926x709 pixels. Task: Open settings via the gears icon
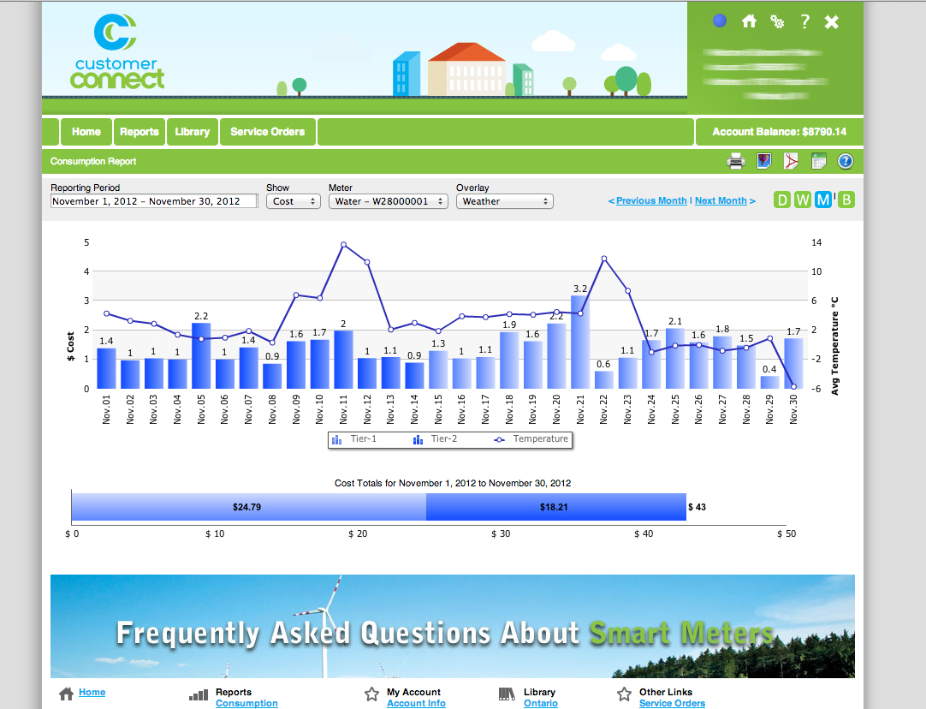tap(777, 21)
